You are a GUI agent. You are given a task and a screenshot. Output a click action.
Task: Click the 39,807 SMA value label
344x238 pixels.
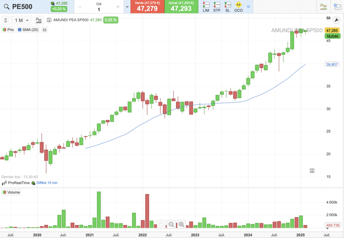point(332,65)
